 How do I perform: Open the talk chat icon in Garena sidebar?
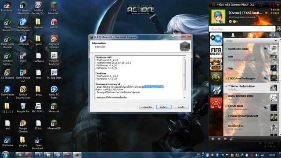[216, 39]
